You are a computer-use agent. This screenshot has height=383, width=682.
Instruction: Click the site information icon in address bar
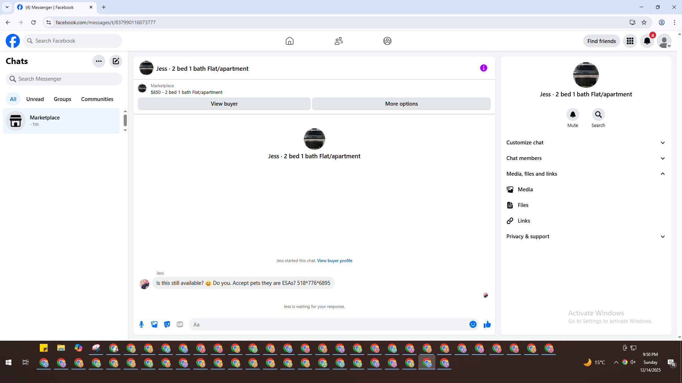(x=49, y=22)
